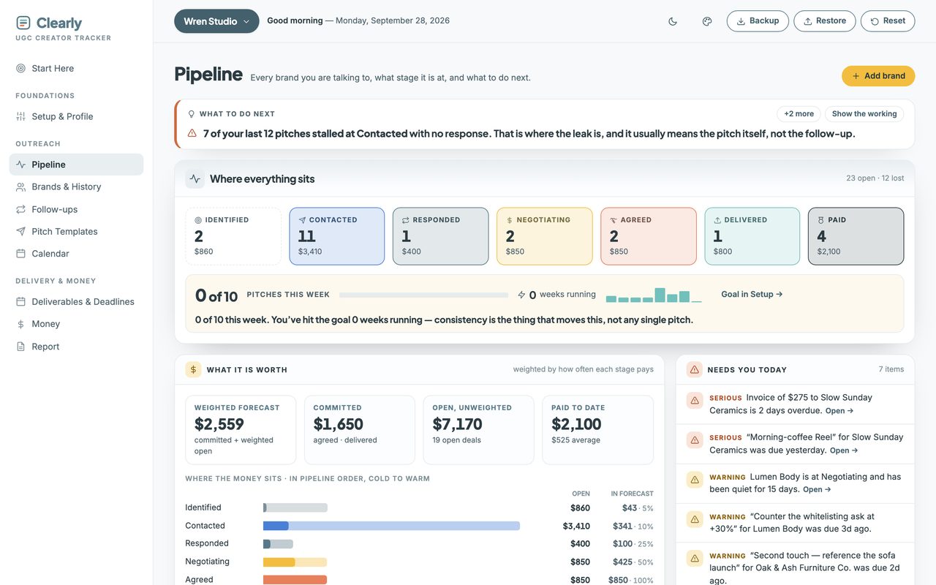
Task: Click the Add brand button
Action: tap(878, 76)
